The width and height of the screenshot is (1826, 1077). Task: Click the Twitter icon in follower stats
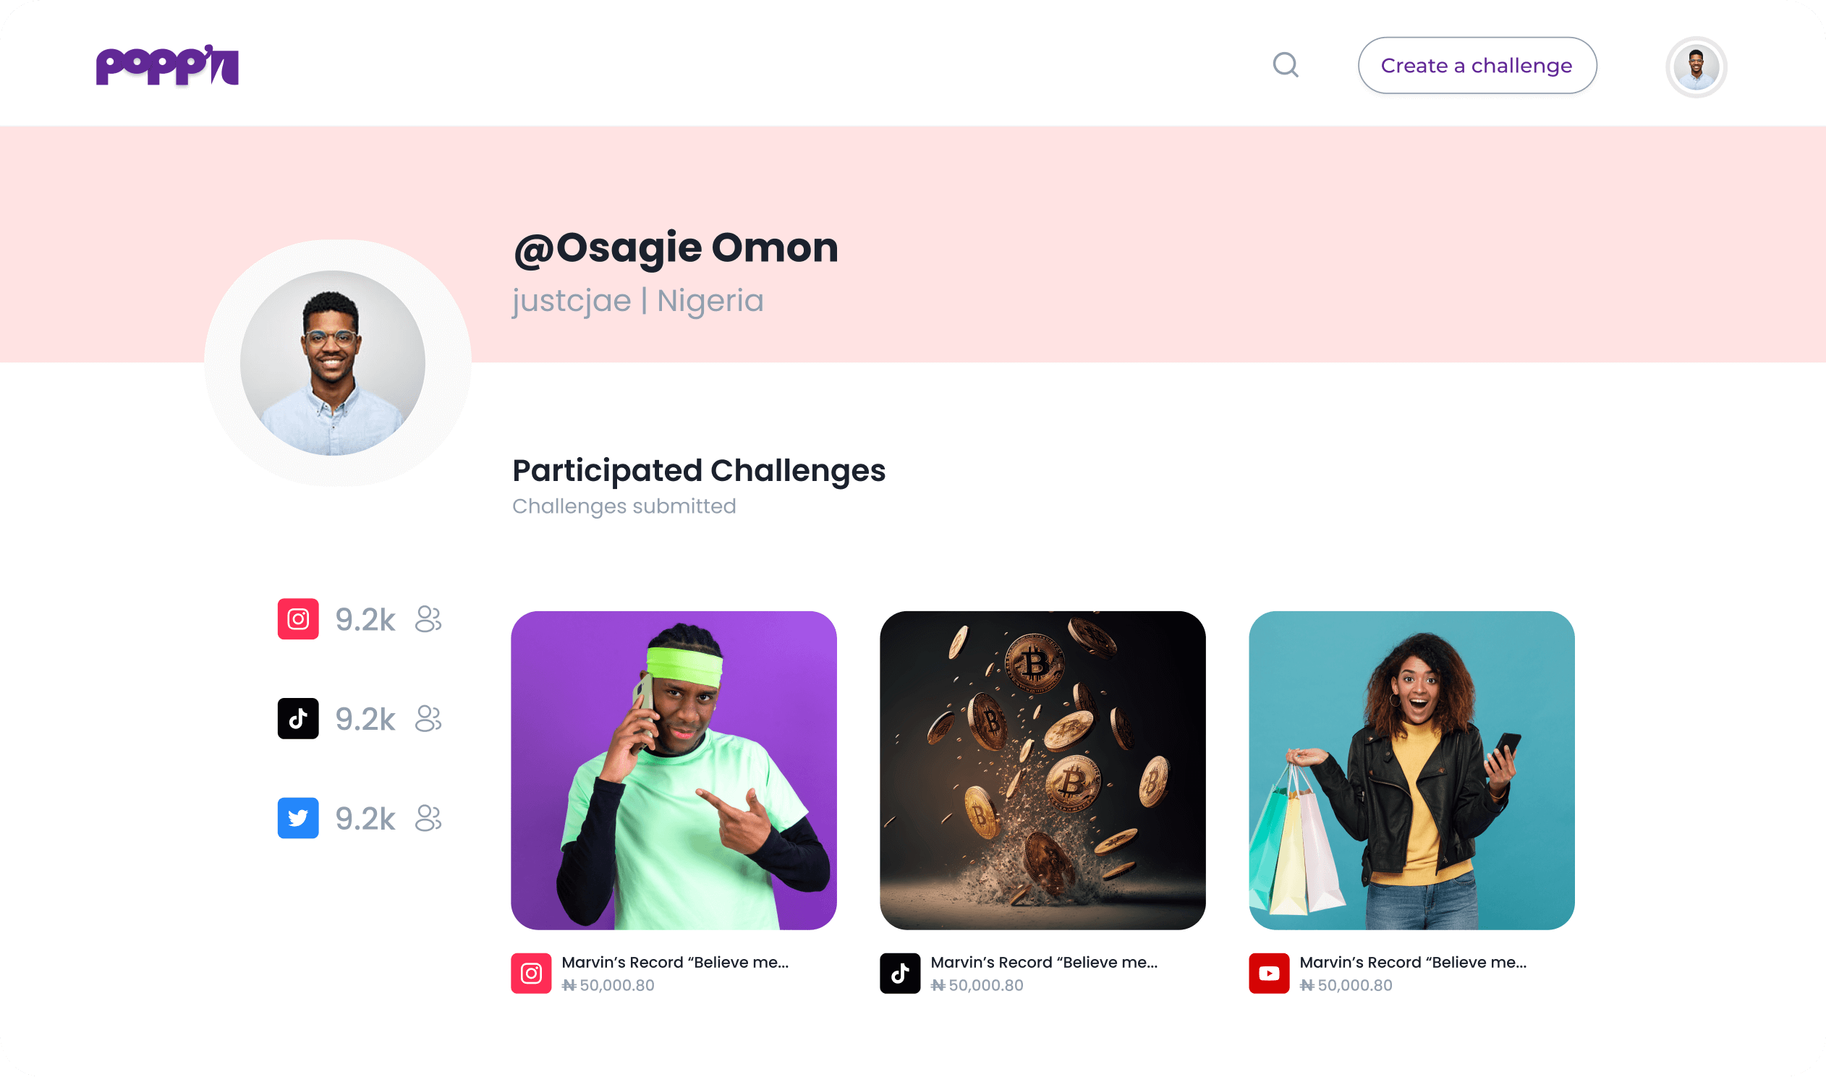coord(298,818)
